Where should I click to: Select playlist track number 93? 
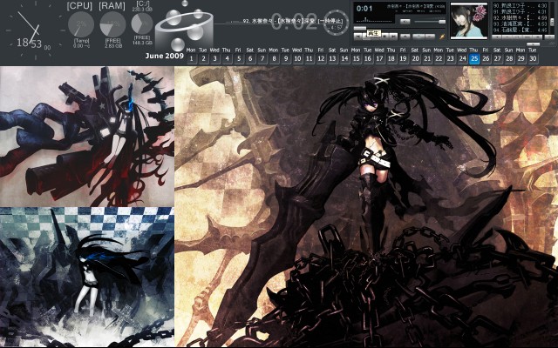520,23
